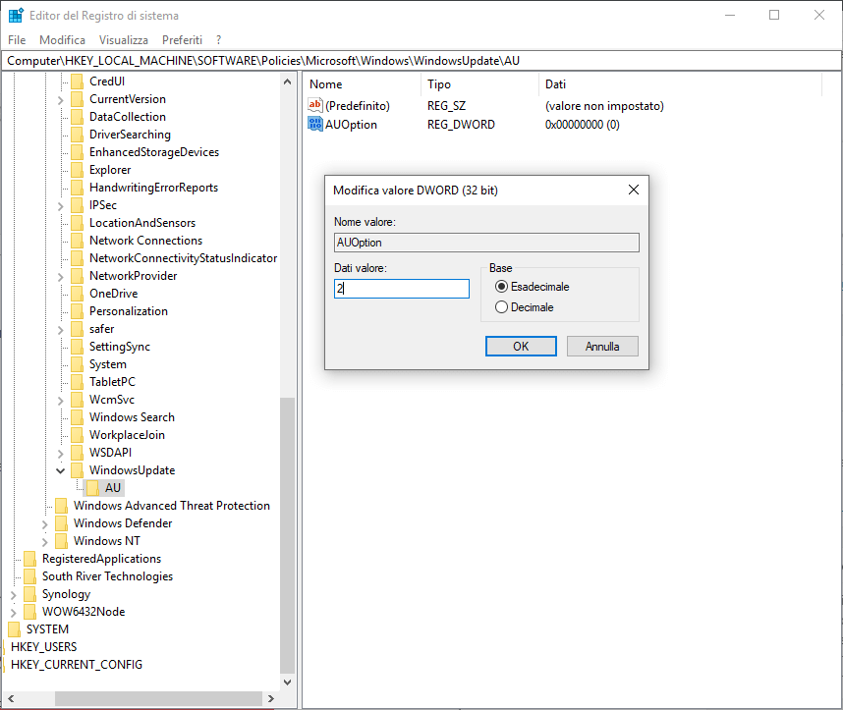
Task: Close the Modifica valore DWORD dialog
Action: click(x=634, y=190)
